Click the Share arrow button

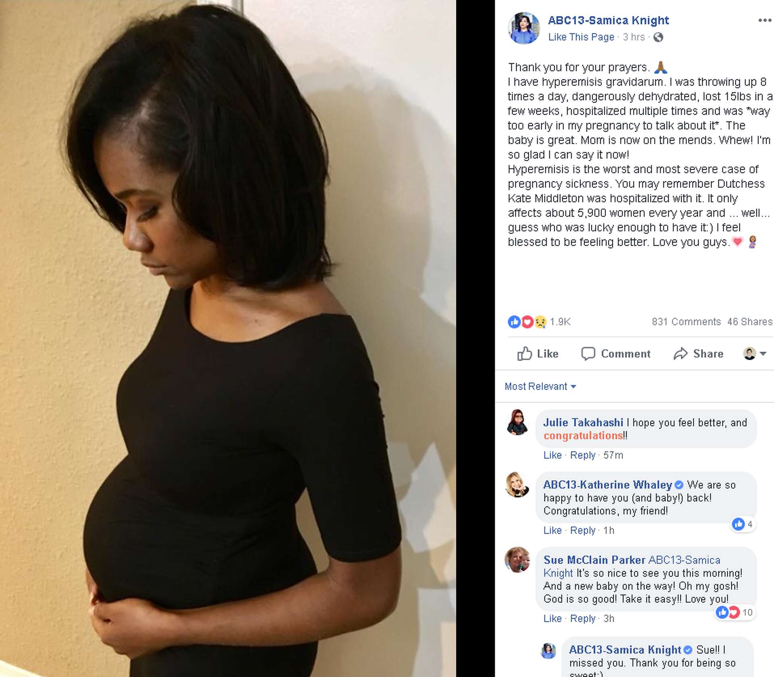698,354
